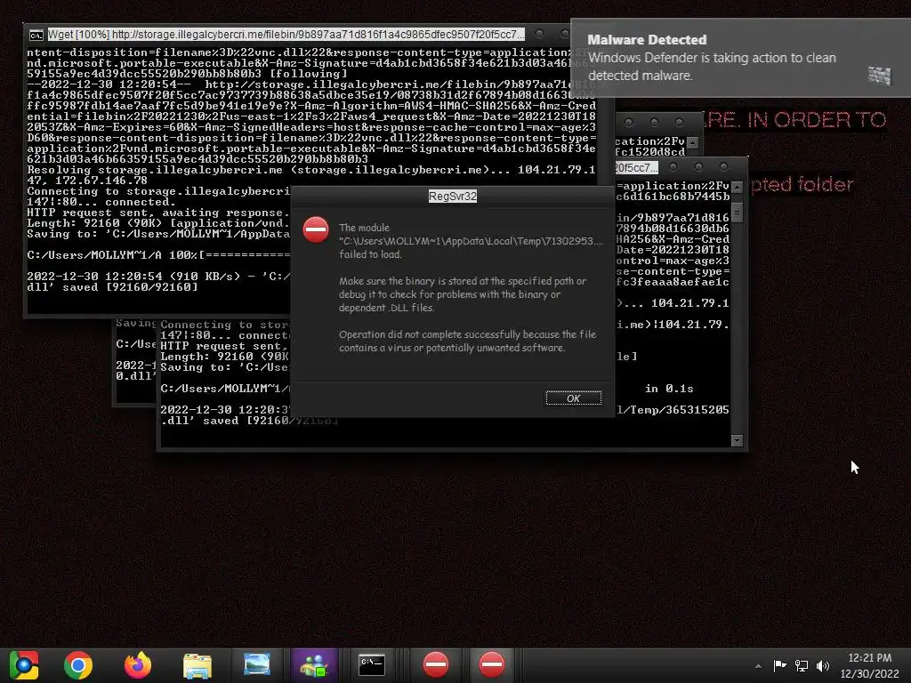Click 'Operation did not complete successfully' message text
The height and width of the screenshot is (683, 911).
tap(467, 341)
